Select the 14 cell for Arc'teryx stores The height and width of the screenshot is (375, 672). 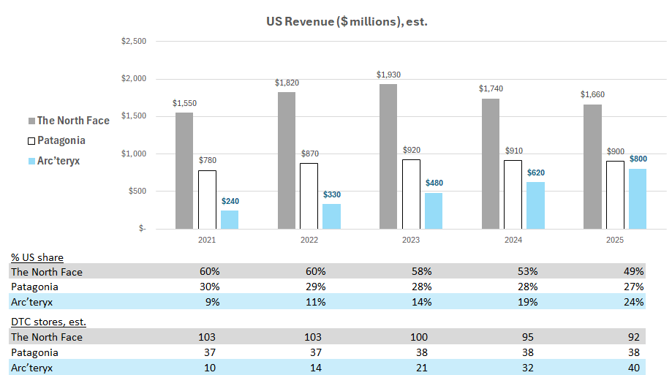click(316, 368)
